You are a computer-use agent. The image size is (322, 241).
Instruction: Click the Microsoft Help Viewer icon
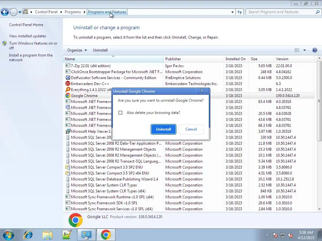68,131
